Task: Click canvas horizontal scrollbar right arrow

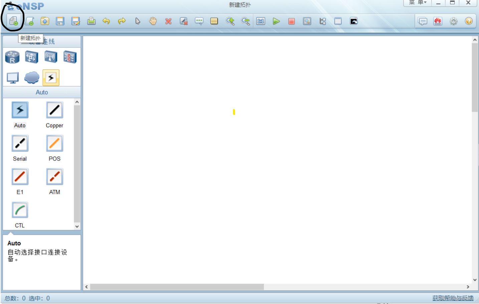Action: pyautogui.click(x=468, y=287)
